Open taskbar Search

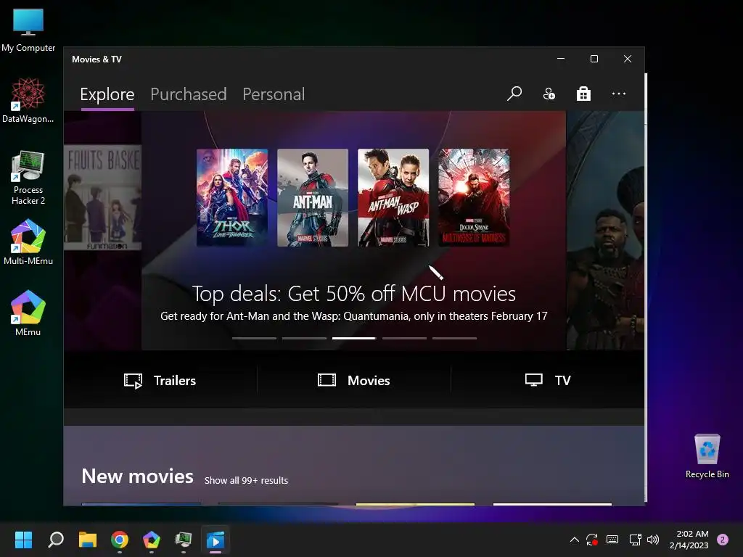pos(56,540)
